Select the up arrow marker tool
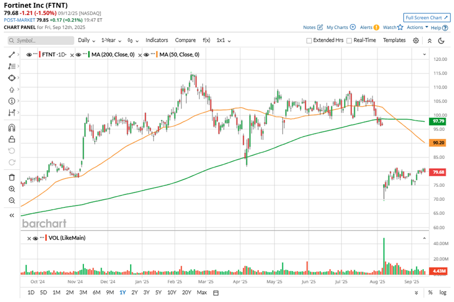Viewport: 454px width, 302px height. pos(12,90)
